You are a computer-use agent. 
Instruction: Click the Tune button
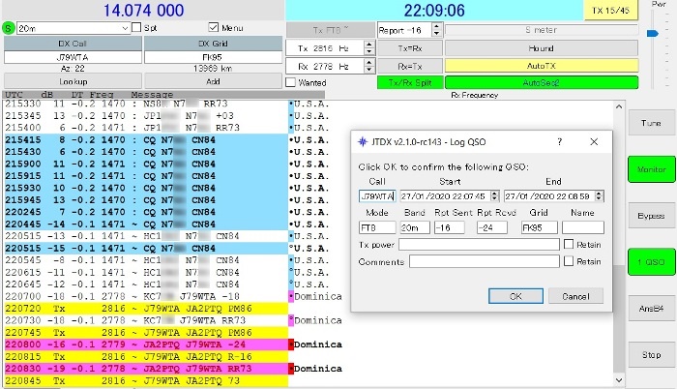652,123
